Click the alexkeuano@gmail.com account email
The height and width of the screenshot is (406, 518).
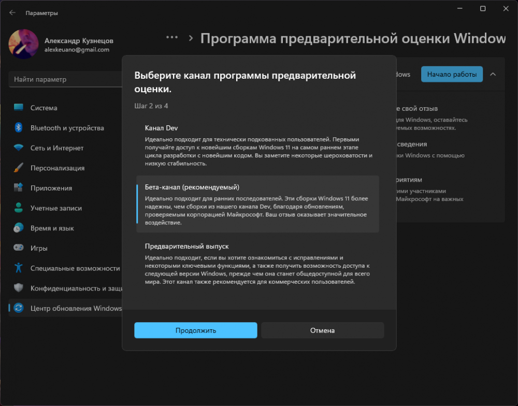77,50
